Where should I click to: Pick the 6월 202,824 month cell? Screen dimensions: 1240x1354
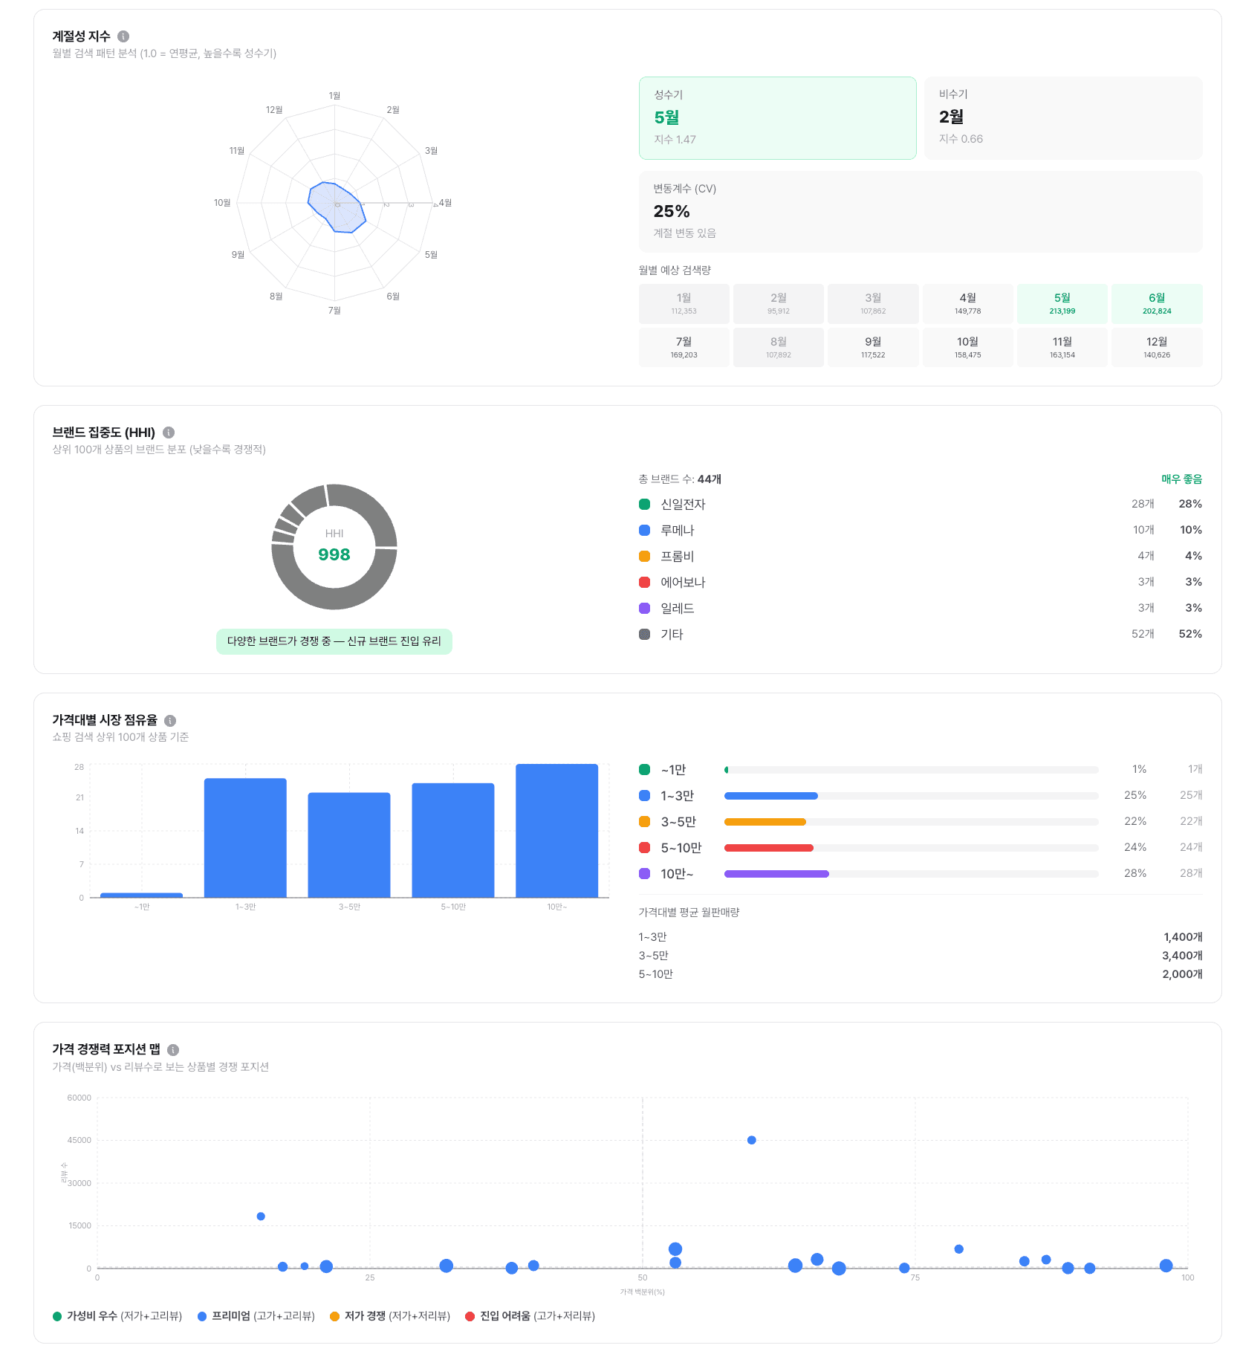1157,304
